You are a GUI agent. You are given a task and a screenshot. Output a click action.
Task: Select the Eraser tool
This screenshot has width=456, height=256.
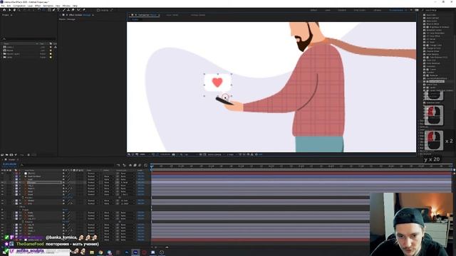click(73, 10)
